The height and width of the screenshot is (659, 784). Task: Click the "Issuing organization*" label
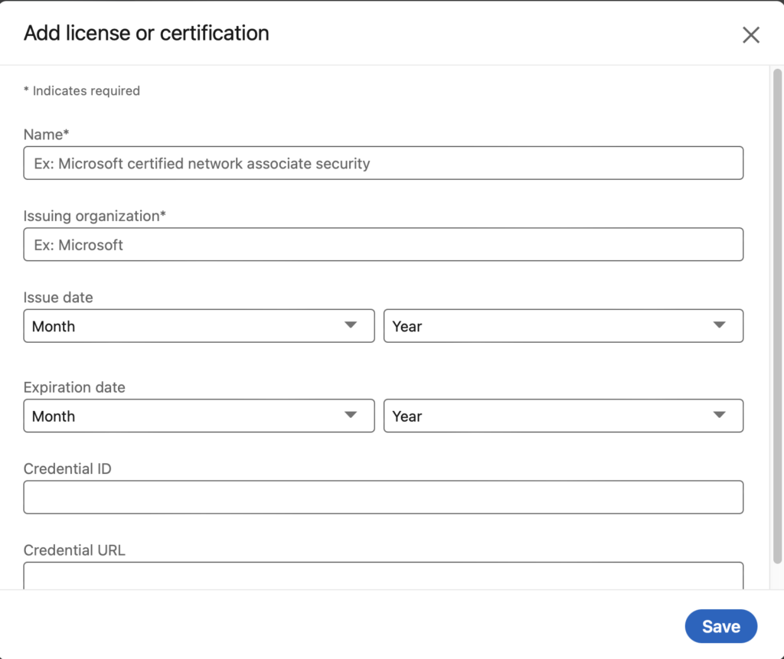click(x=95, y=216)
